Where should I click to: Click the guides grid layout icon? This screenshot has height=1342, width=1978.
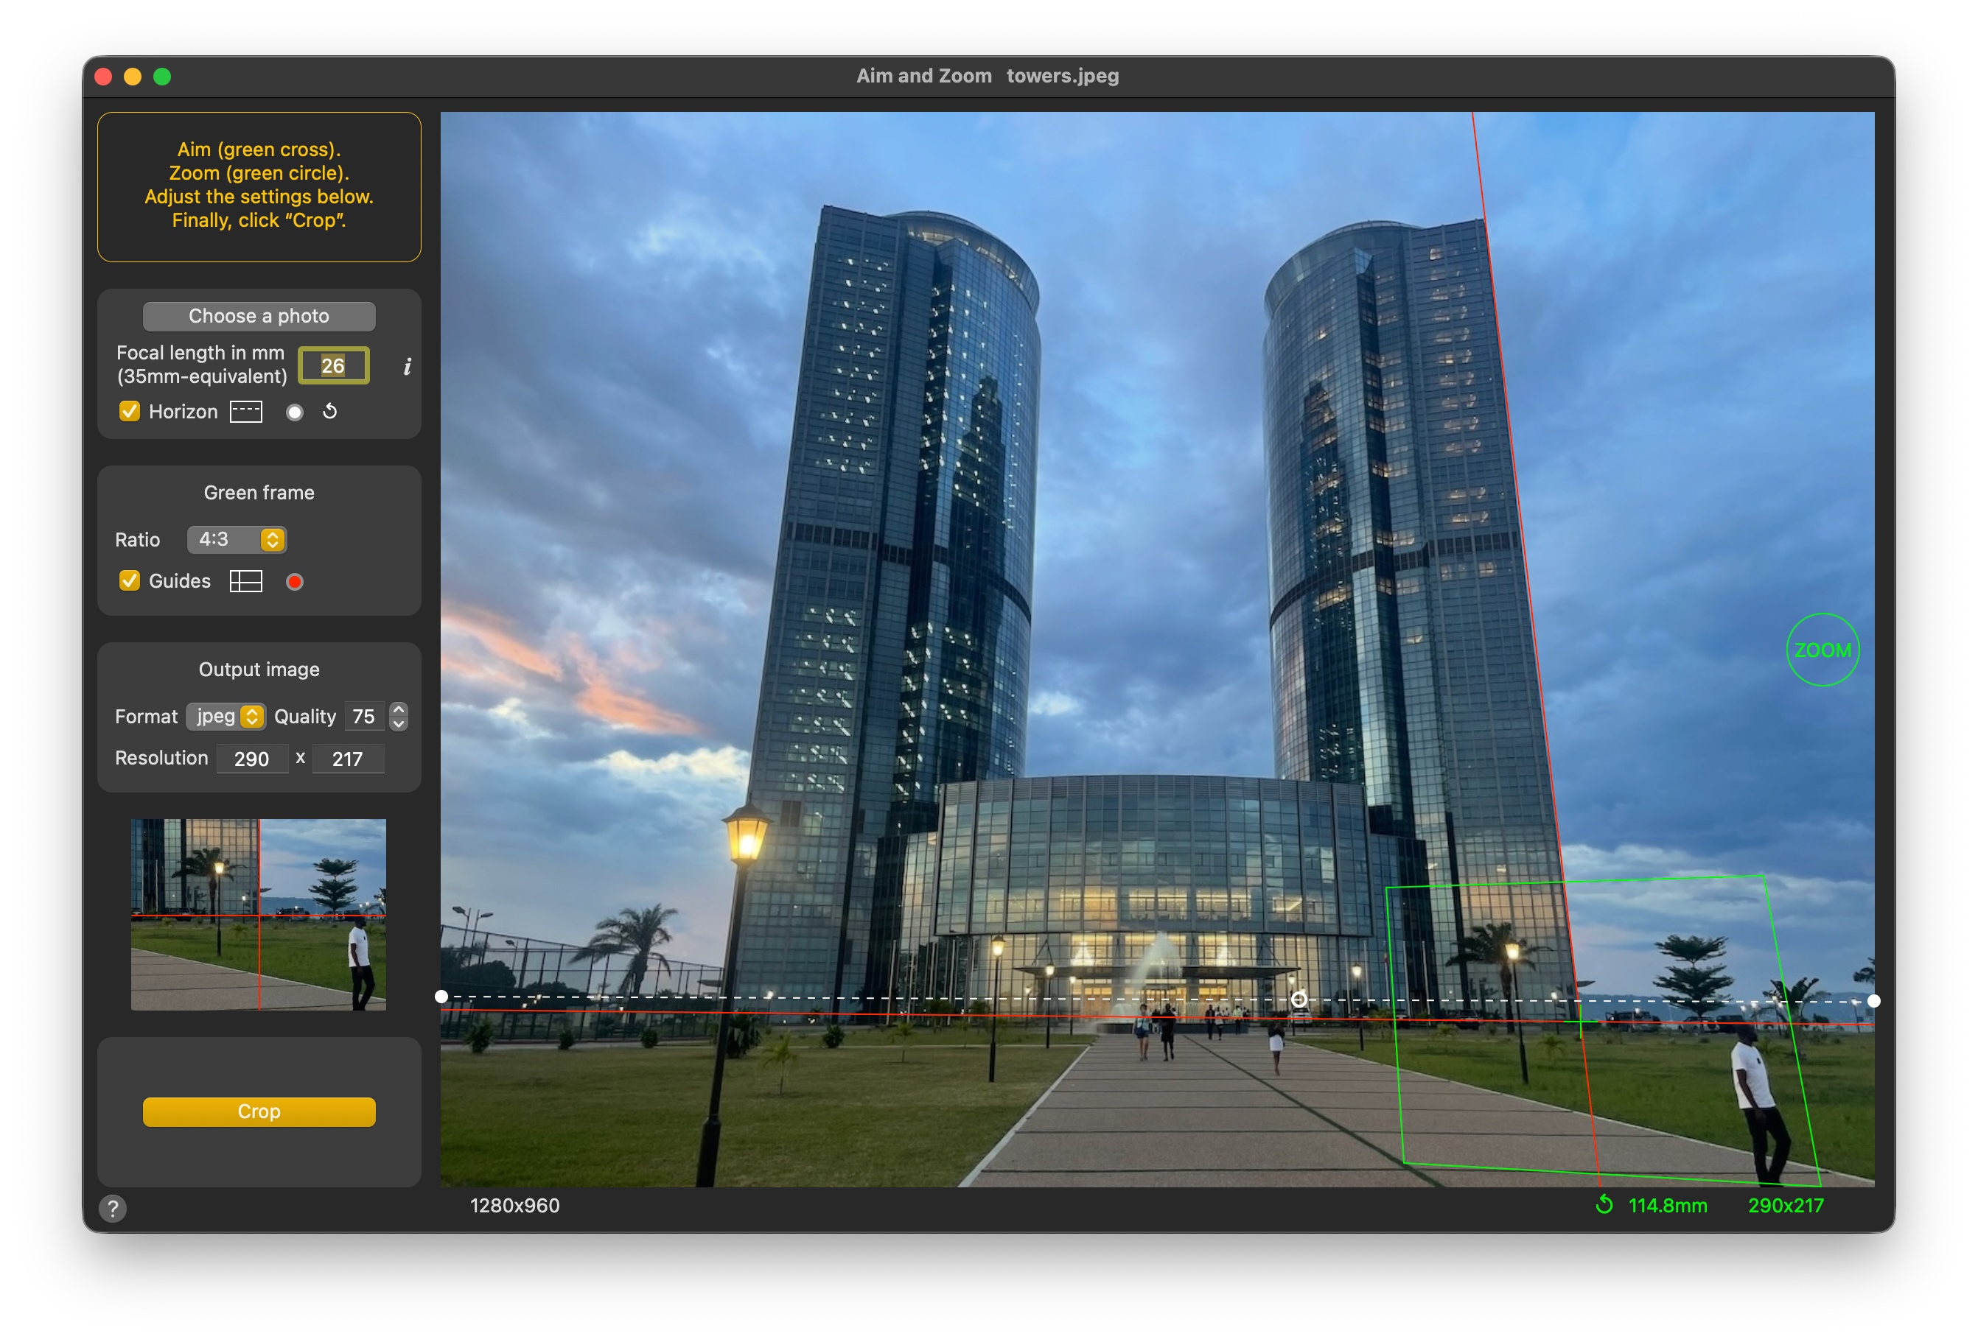coord(246,582)
